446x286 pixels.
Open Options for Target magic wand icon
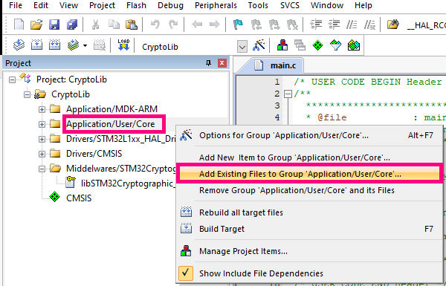[259, 45]
